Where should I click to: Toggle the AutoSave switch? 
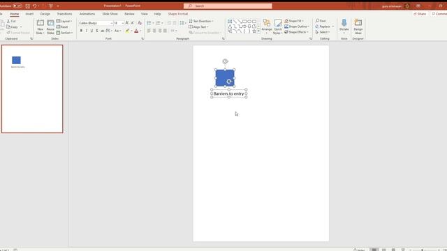click(17, 6)
